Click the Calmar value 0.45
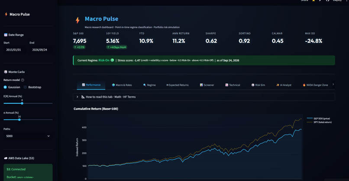 [278, 41]
